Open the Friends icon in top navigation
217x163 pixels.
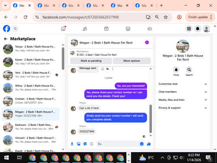click(x=85, y=29)
